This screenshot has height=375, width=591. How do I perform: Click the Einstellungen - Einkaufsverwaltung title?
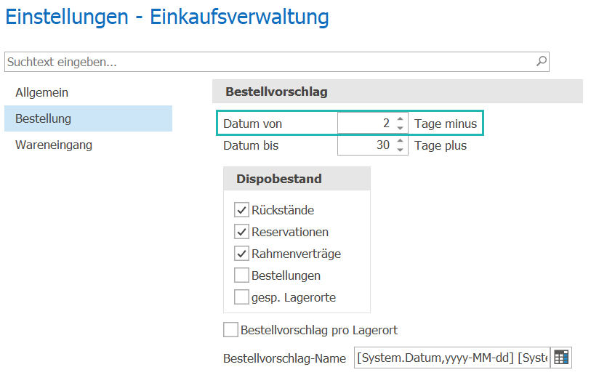pos(167,17)
